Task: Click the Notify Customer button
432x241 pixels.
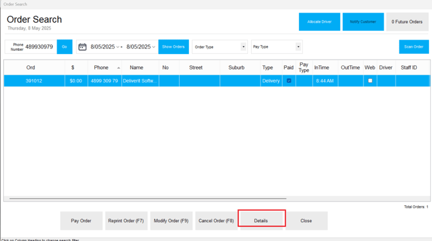Action: (363, 22)
